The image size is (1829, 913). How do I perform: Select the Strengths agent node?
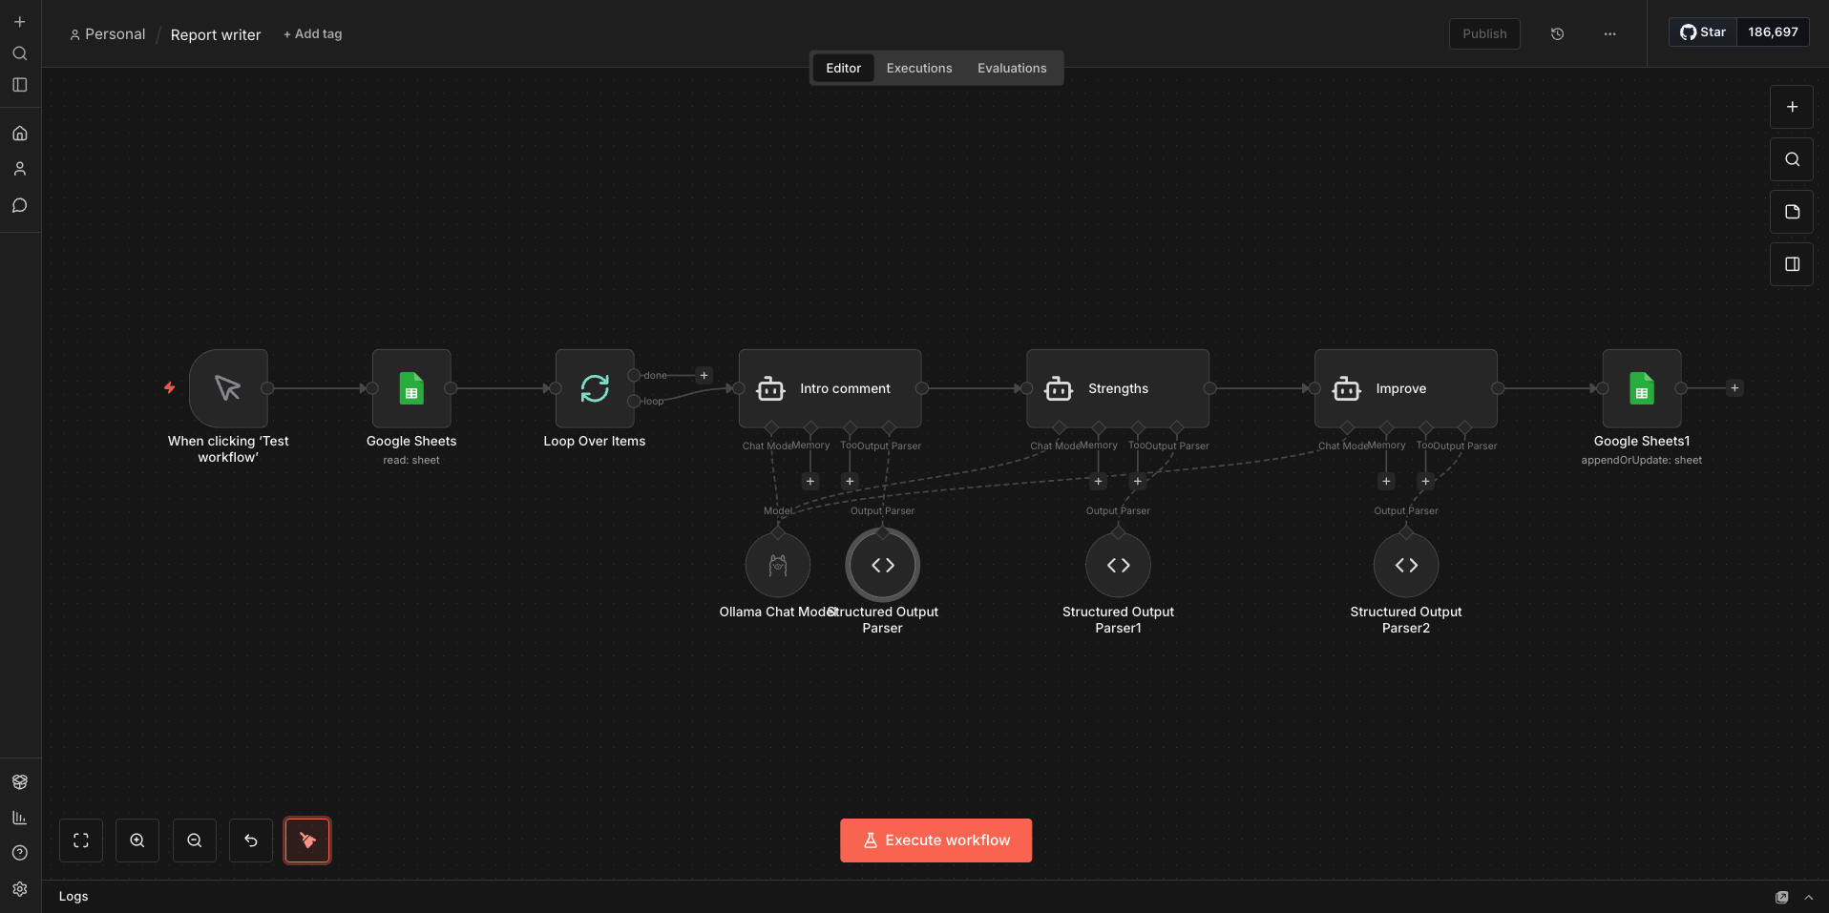point(1118,388)
